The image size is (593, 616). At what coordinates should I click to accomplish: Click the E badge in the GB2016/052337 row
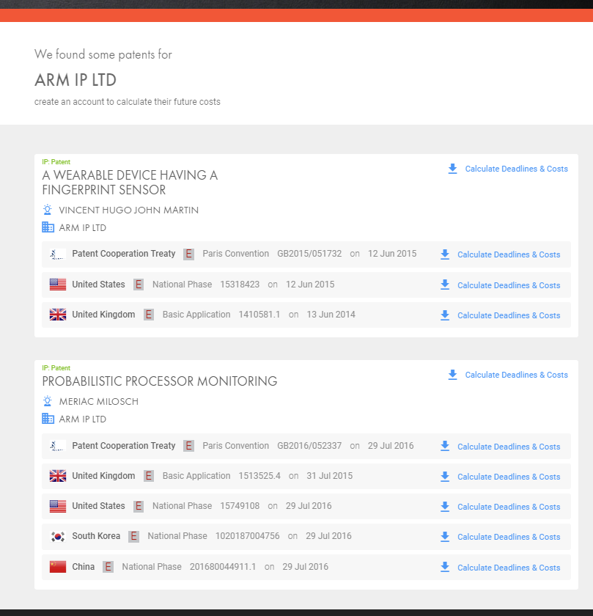[x=188, y=446]
